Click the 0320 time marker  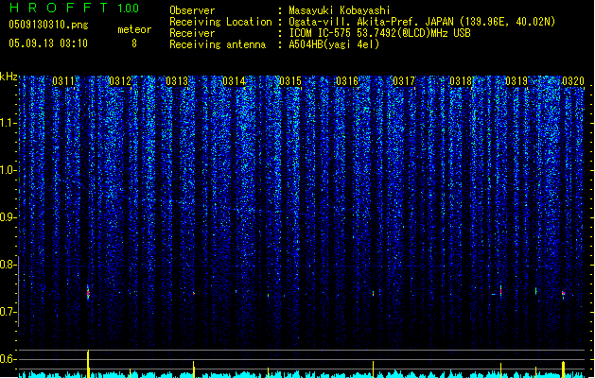point(573,81)
